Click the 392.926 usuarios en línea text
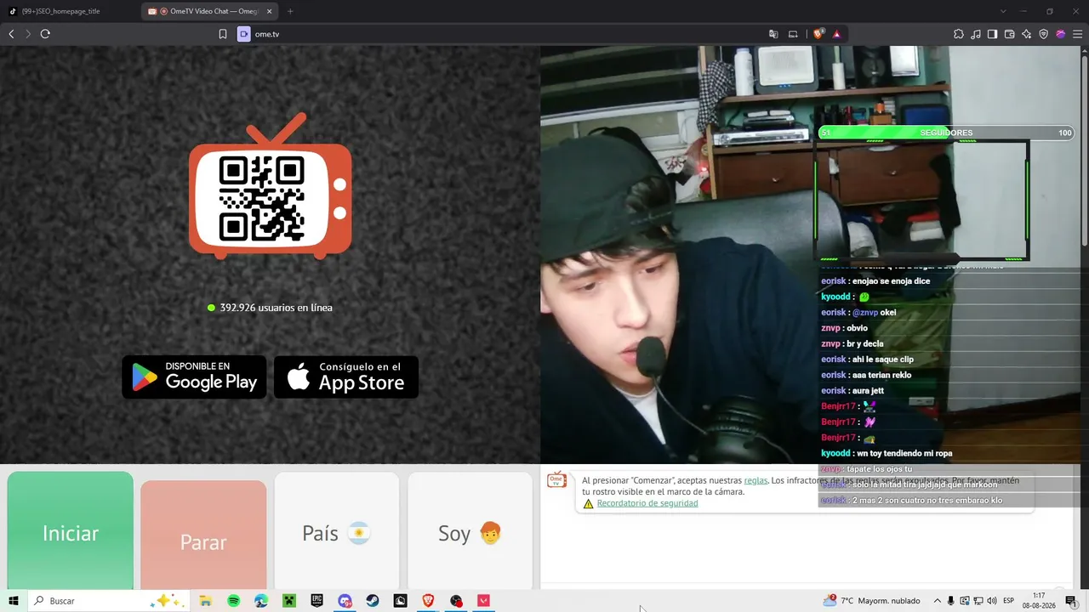This screenshot has width=1089, height=612. pos(277,308)
